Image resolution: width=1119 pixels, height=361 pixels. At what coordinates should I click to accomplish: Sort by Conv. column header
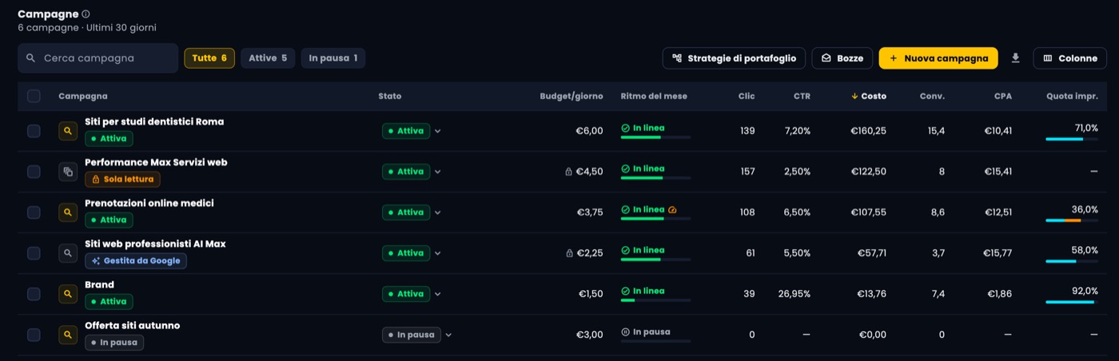point(932,96)
